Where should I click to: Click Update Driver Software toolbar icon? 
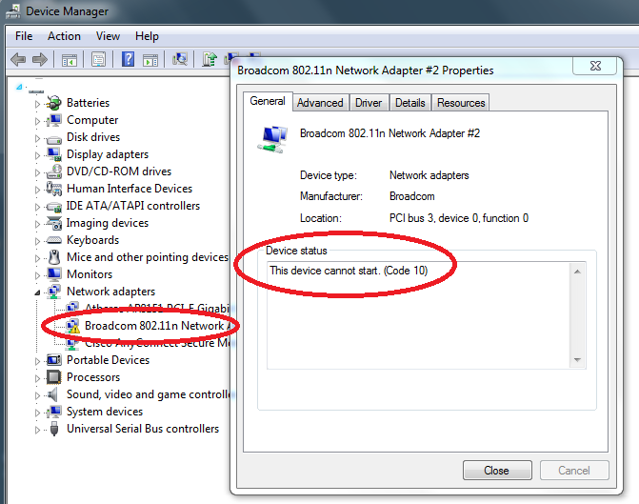point(210,59)
